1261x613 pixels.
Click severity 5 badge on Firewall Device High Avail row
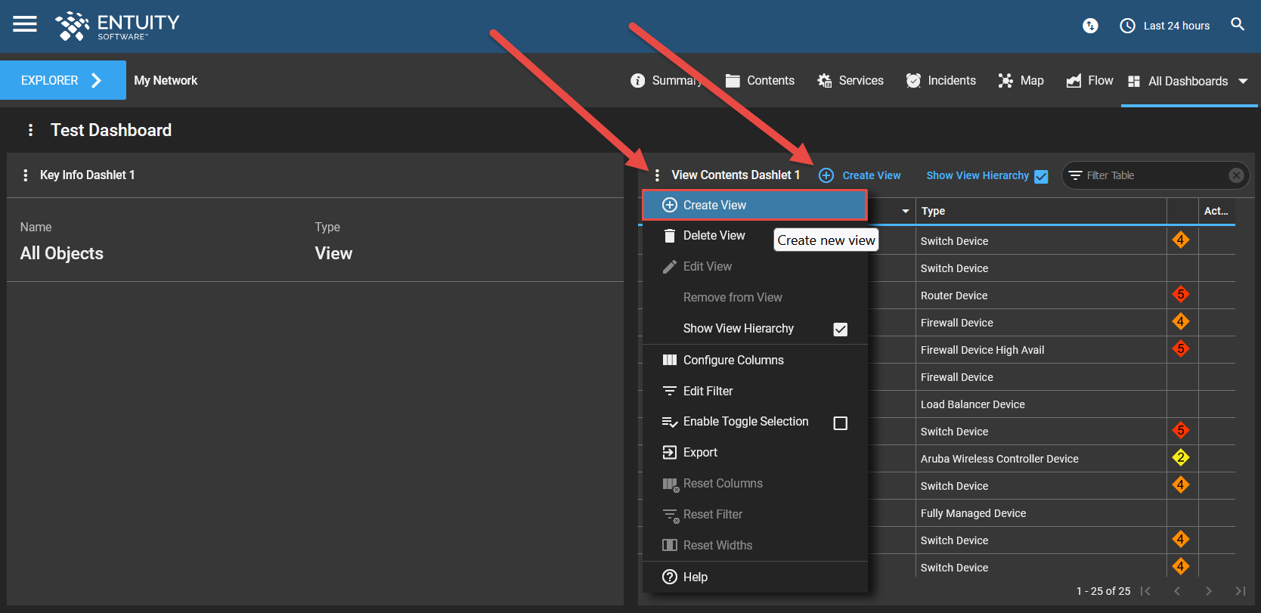1181,349
